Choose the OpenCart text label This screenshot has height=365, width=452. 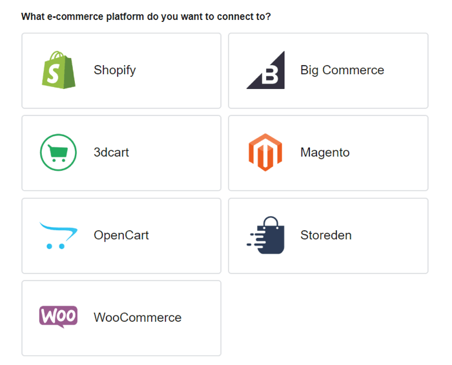click(x=121, y=235)
